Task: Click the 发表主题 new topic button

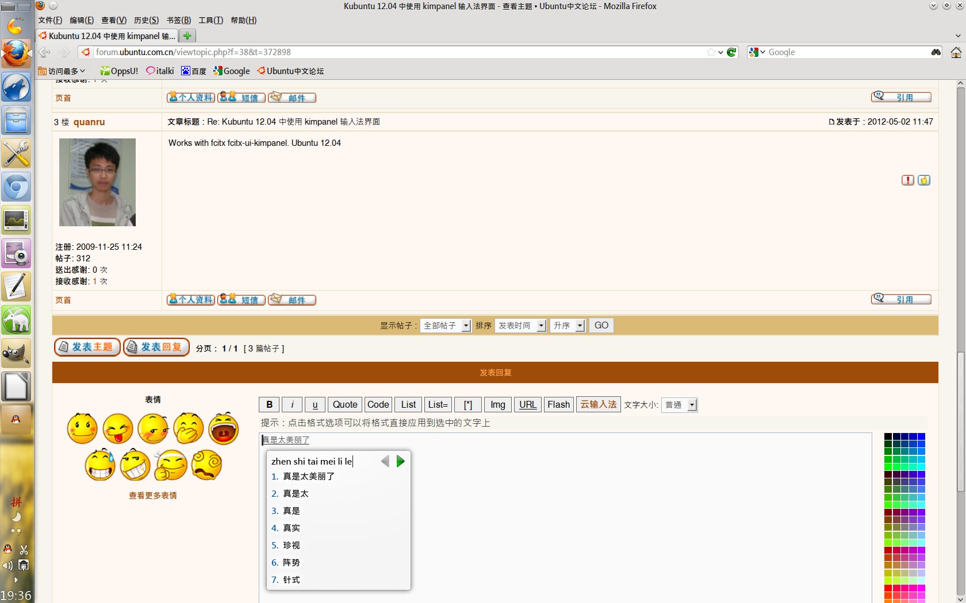Action: coord(87,347)
